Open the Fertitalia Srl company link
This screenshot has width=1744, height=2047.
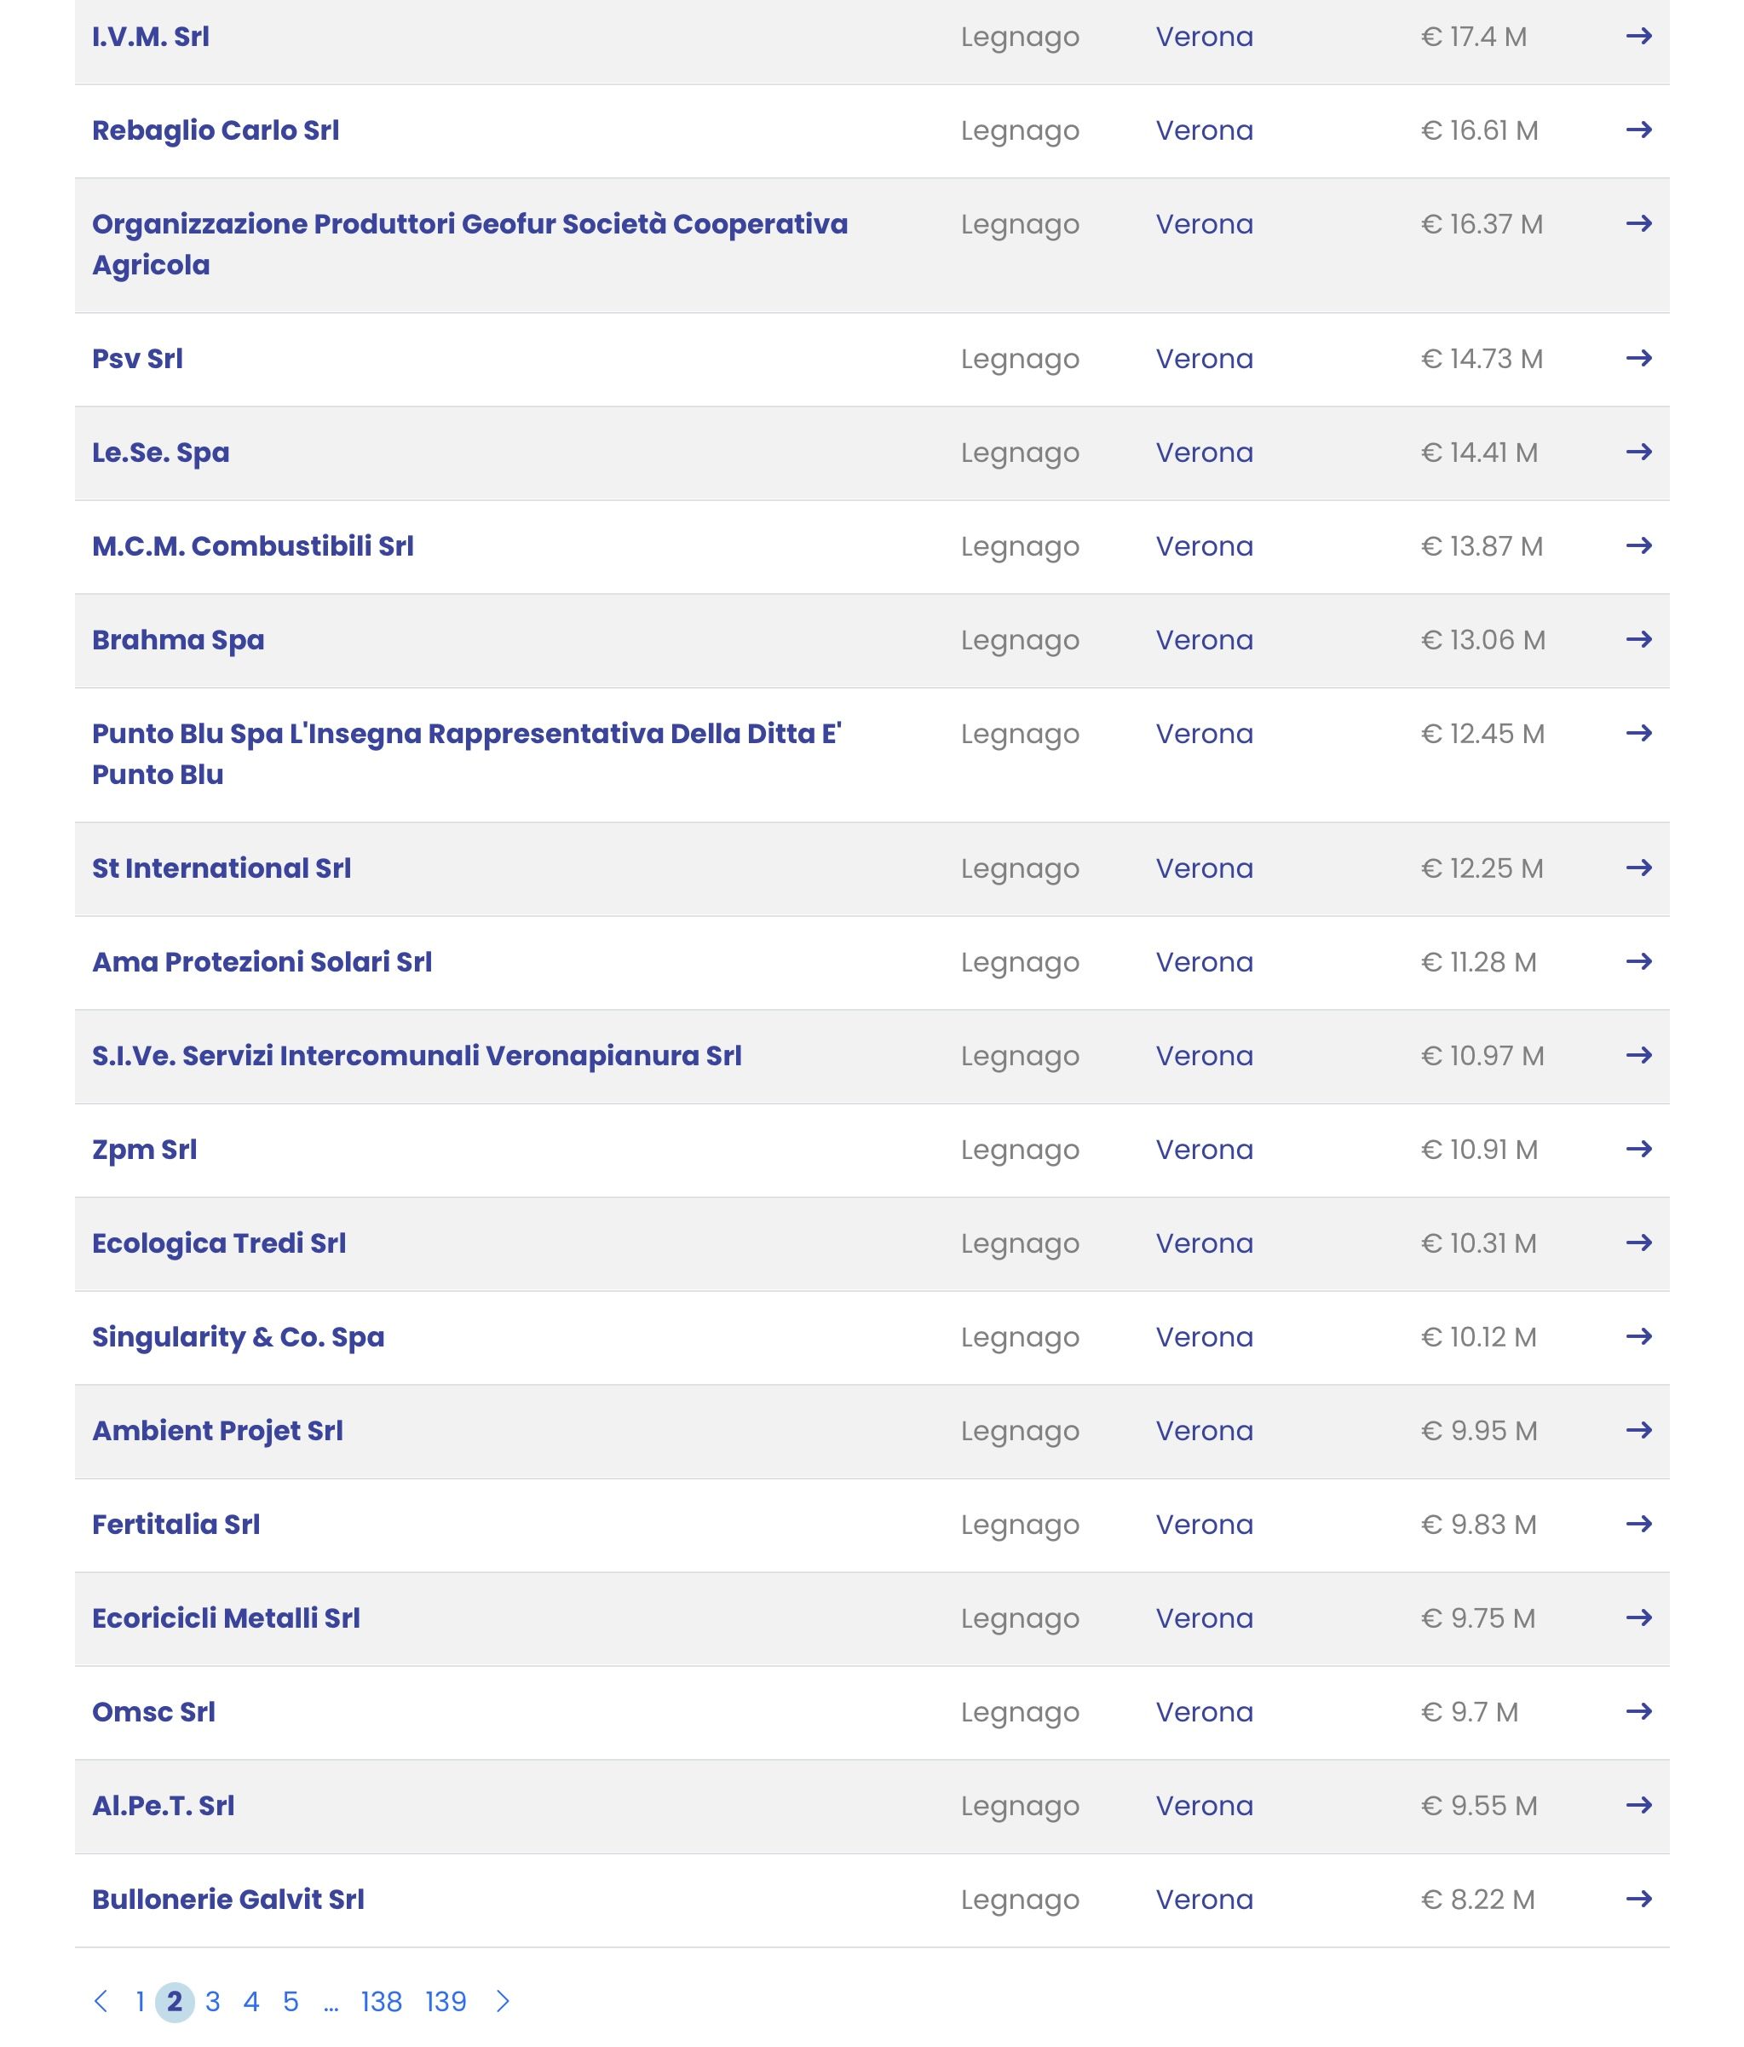[176, 1525]
